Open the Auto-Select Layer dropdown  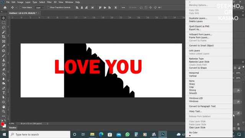click(39, 8)
